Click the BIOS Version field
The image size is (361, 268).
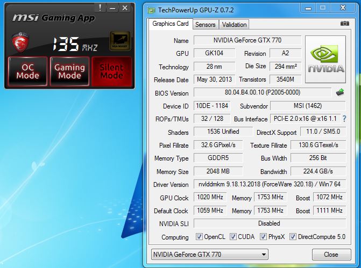pyautogui.click(x=263, y=92)
